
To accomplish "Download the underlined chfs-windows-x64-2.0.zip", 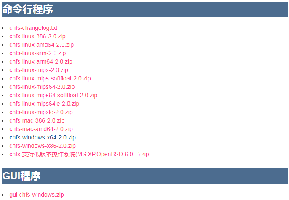I will (43, 138).
